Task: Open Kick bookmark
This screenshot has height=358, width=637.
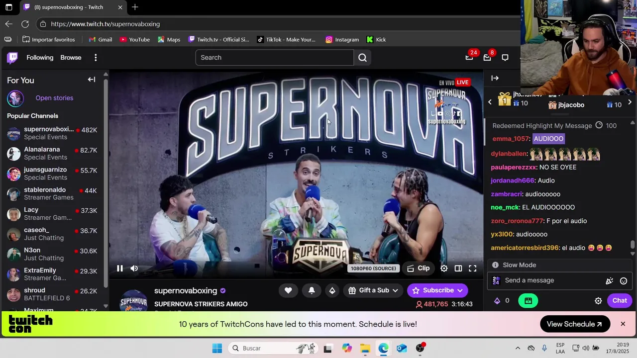Action: [x=376, y=40]
